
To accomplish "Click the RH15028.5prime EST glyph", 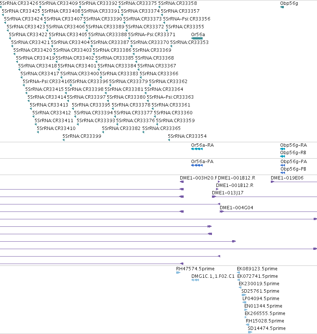I will click(x=248, y=325).
